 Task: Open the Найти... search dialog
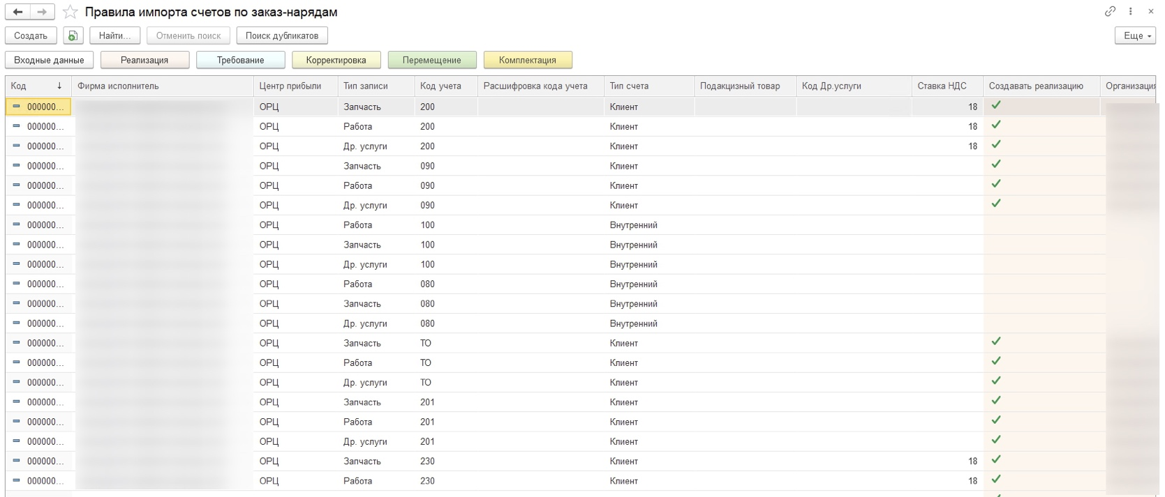click(x=114, y=36)
